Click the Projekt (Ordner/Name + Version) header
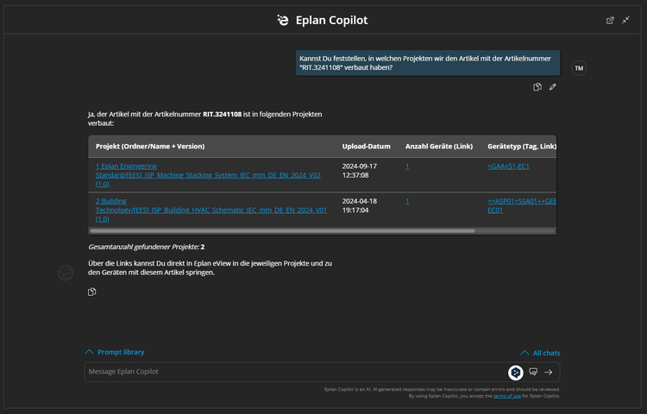The image size is (647, 414). coord(150,147)
